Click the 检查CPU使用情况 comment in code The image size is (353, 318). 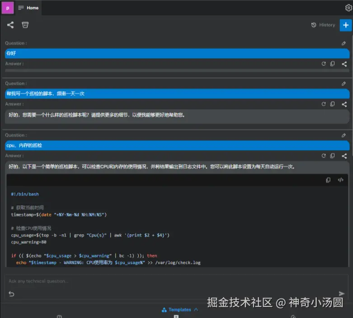click(31, 228)
